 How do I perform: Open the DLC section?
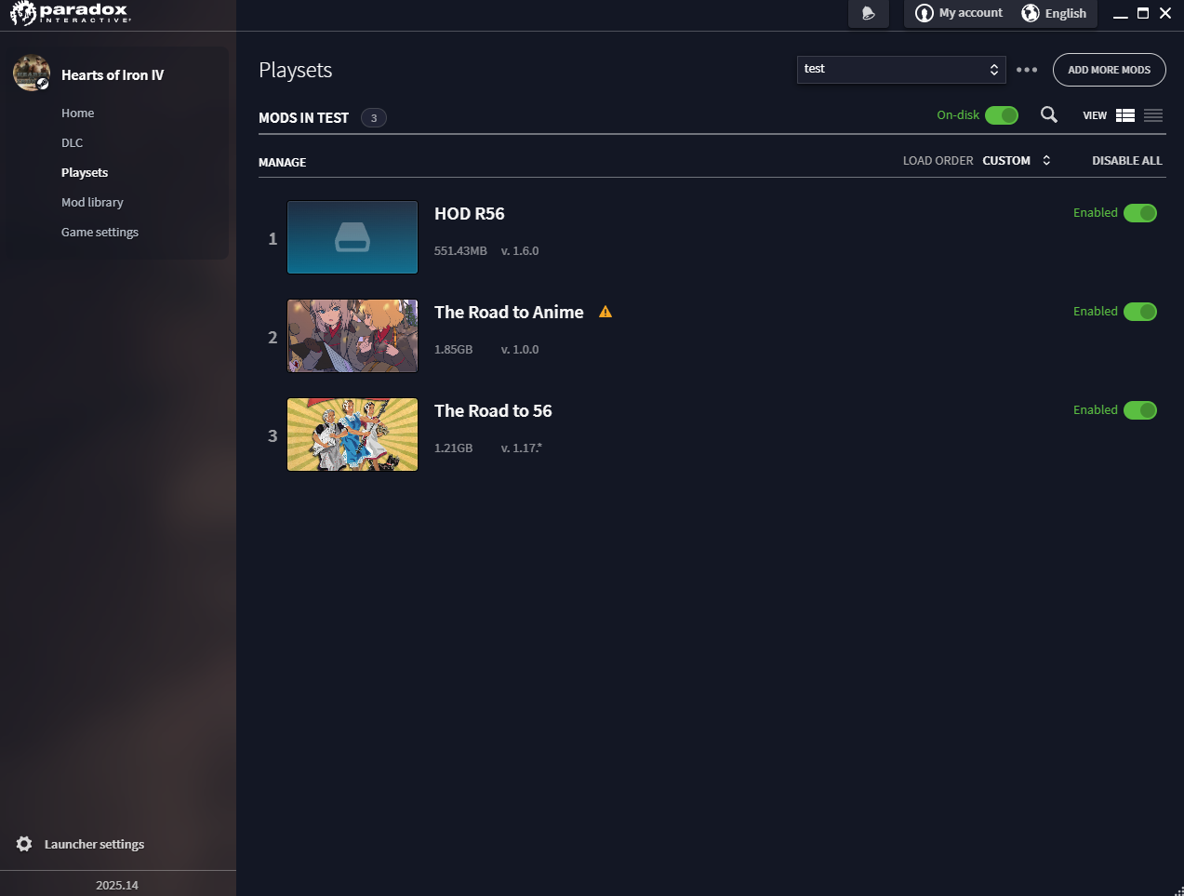click(x=73, y=143)
